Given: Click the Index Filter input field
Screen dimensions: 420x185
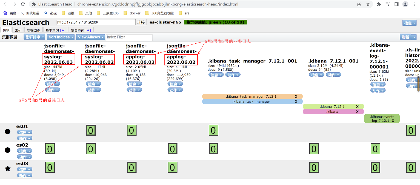Looking at the screenshot, I should pos(129,37).
